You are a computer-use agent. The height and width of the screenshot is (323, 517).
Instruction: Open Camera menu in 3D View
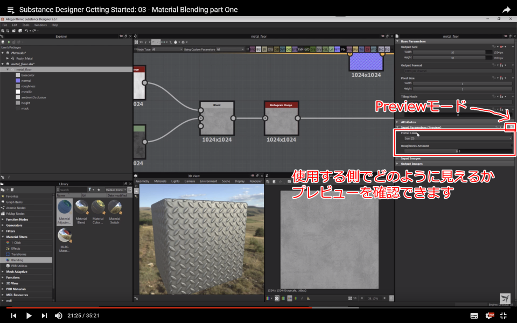click(x=190, y=181)
